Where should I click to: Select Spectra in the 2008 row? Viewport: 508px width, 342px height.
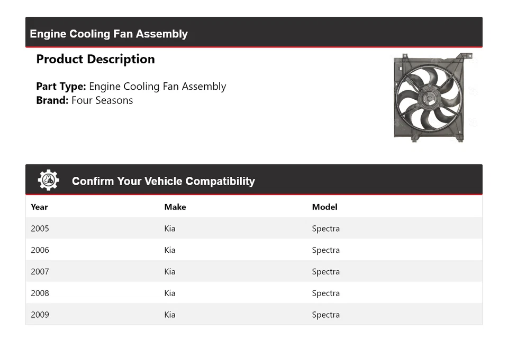(325, 293)
